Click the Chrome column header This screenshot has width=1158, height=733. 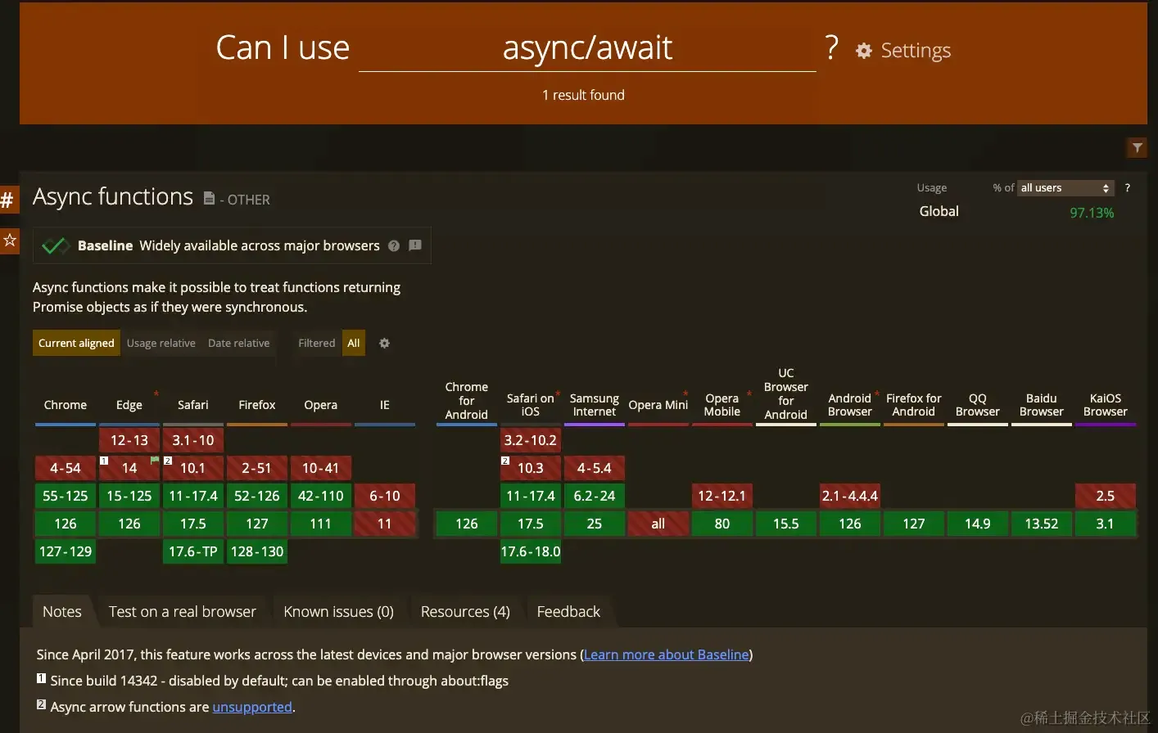coord(66,405)
